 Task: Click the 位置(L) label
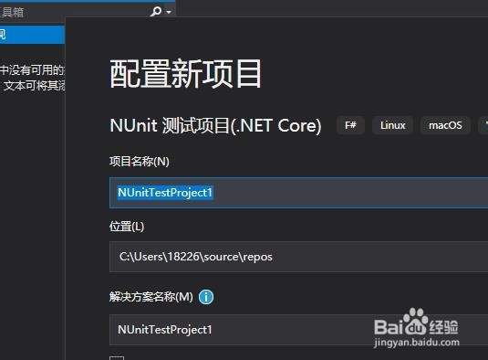127,227
